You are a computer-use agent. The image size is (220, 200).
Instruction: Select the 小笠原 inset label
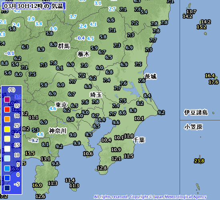[193, 127]
